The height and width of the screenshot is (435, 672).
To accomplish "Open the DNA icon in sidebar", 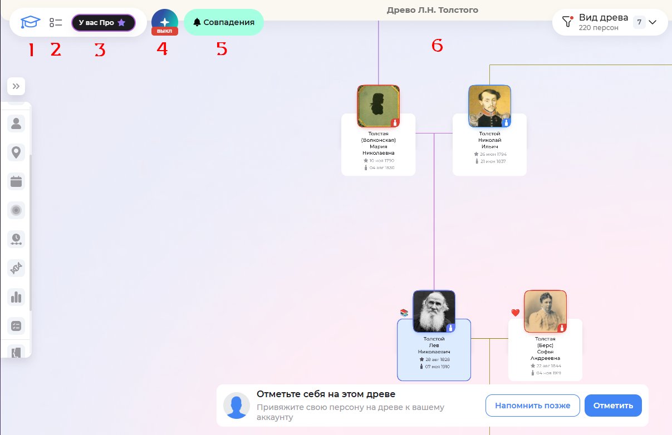I will click(16, 269).
